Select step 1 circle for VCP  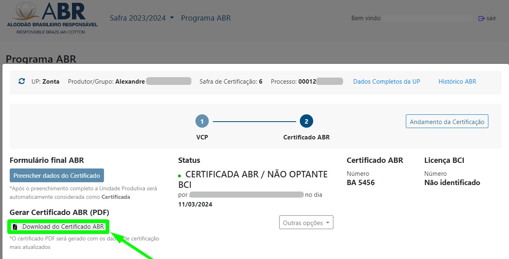tap(202, 121)
